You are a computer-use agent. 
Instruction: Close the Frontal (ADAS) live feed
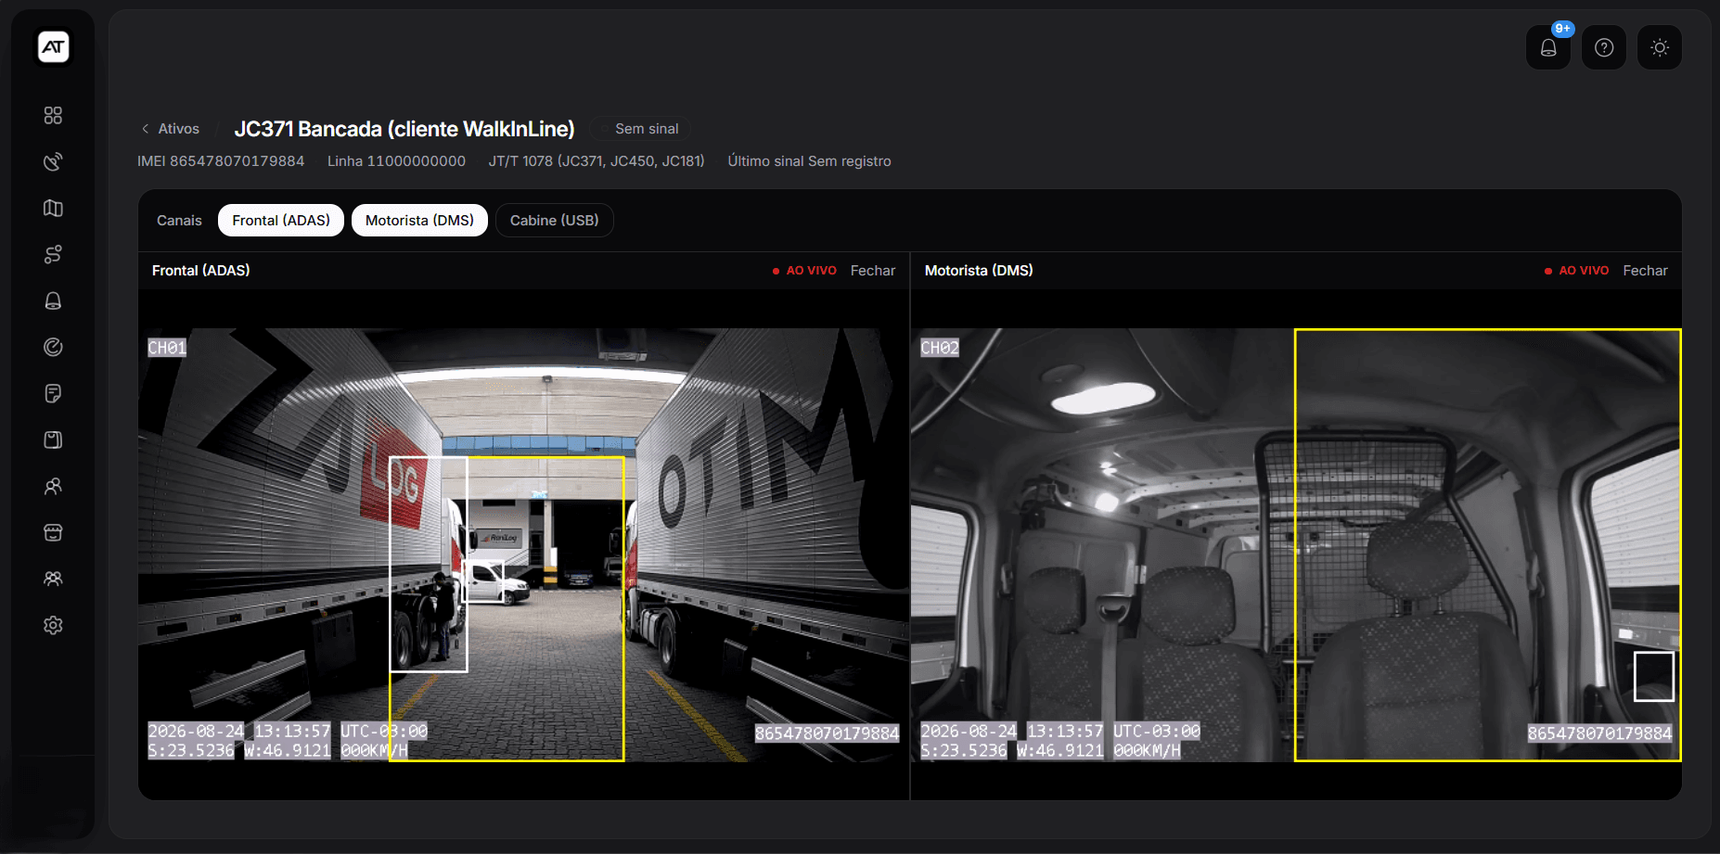pos(873,271)
